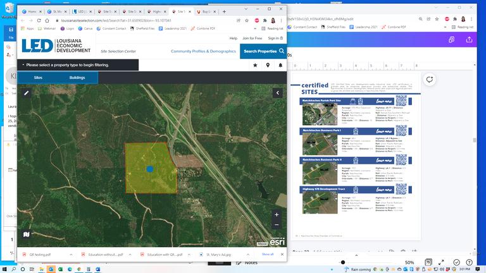Click the Home button in front Chrome

(x=47, y=20)
